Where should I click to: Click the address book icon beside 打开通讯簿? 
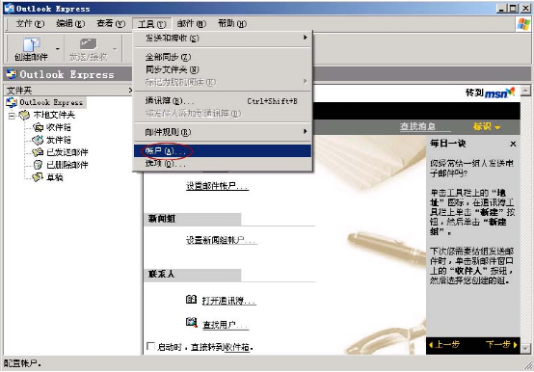(191, 300)
